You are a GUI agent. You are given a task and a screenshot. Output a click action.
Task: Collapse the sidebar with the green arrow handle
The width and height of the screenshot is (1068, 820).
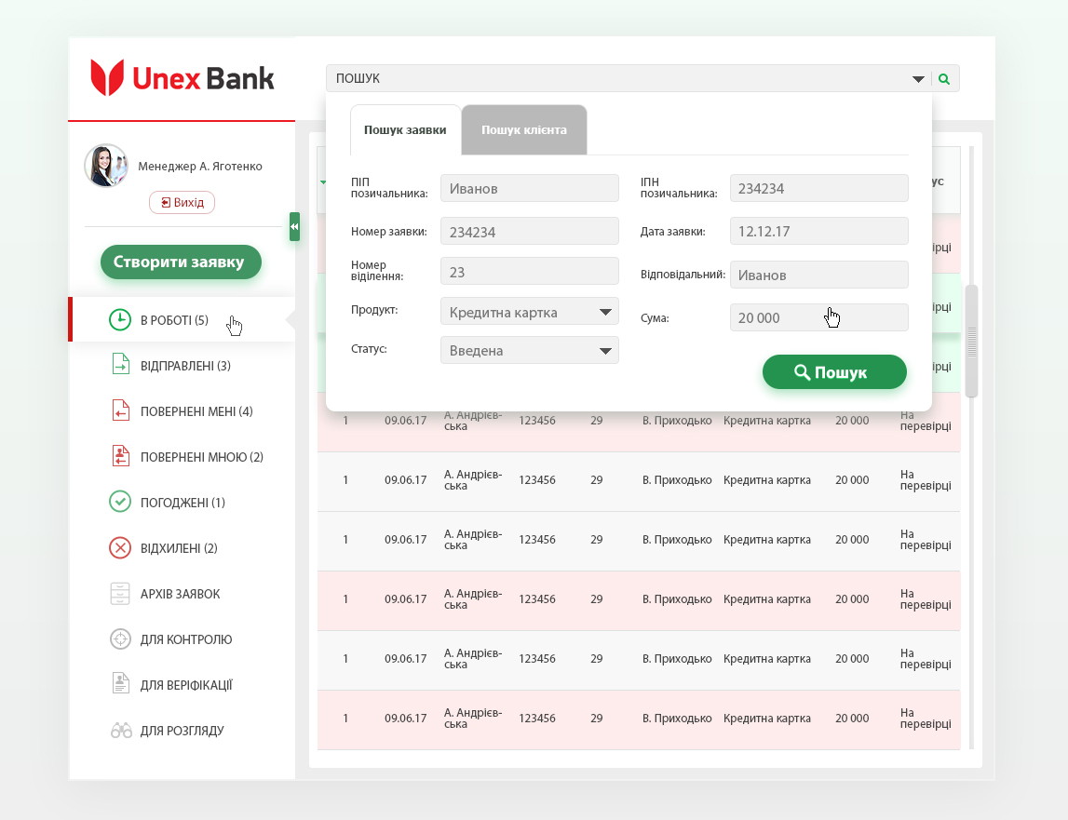click(x=294, y=226)
